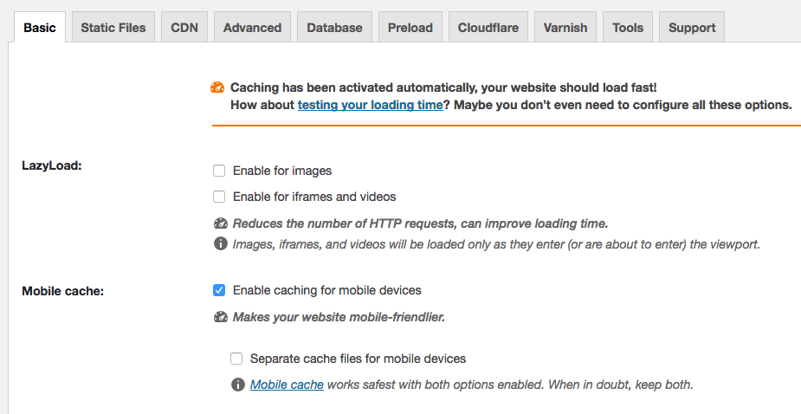Open the 'Mobile cache' help link
Screen dimensions: 801x414
pos(287,385)
